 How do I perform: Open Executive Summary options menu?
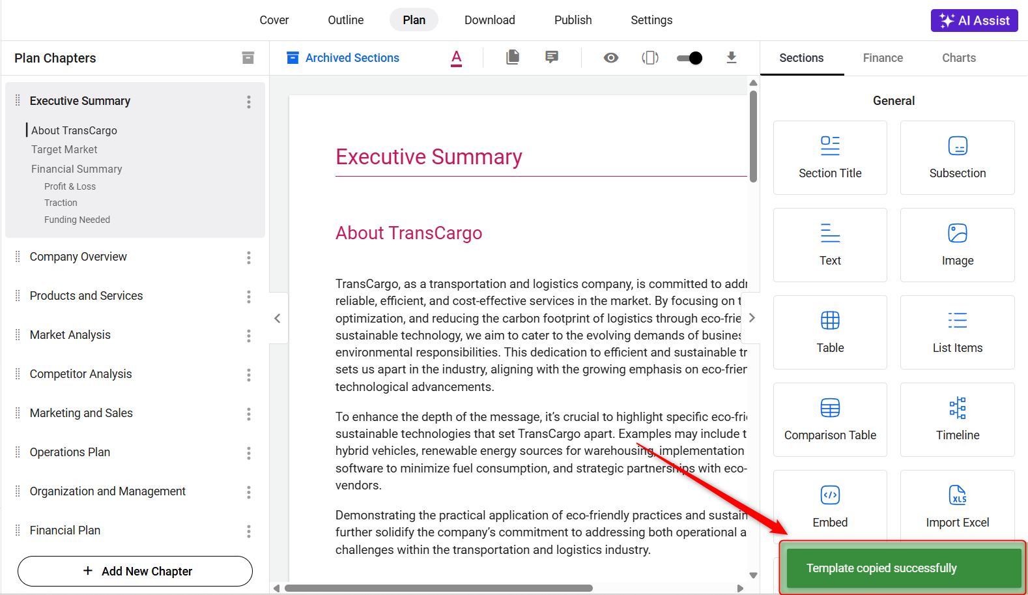249,102
